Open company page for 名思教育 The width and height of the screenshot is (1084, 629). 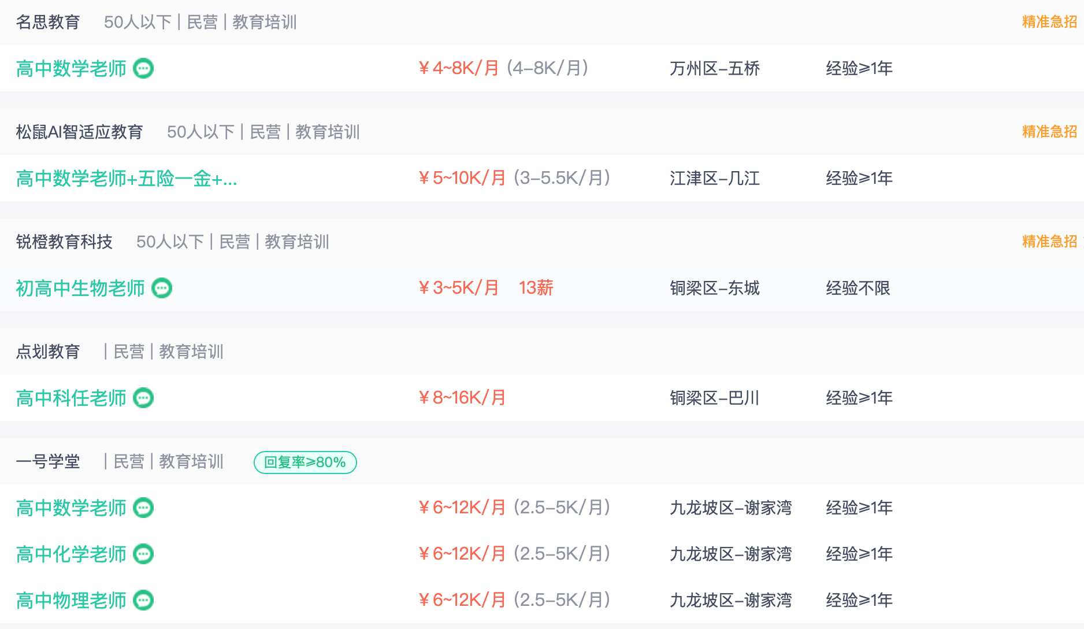click(x=48, y=22)
